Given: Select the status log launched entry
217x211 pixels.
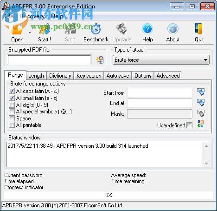Looking at the screenshot, I should click(x=78, y=146).
